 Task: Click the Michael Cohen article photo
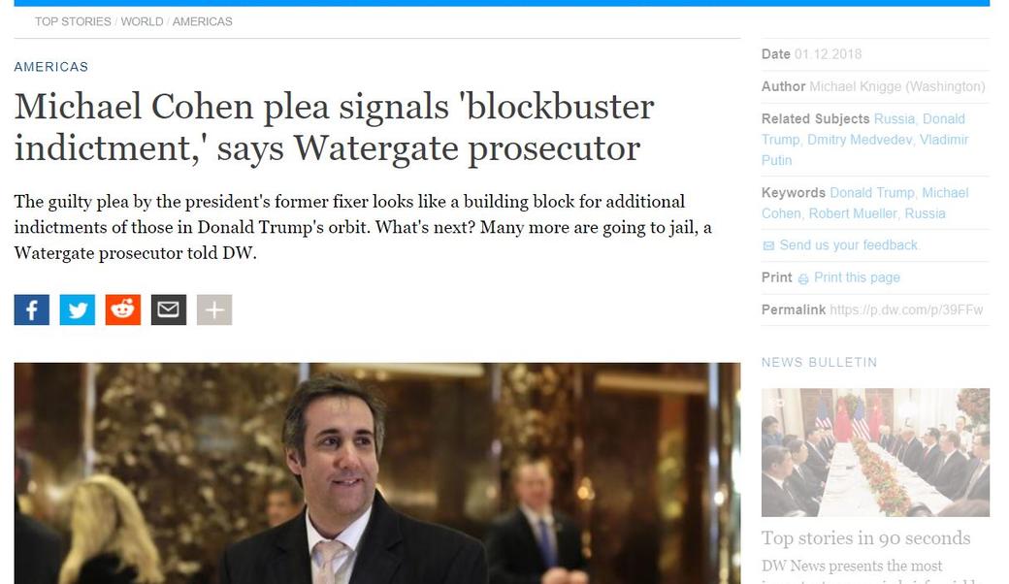[x=377, y=473]
